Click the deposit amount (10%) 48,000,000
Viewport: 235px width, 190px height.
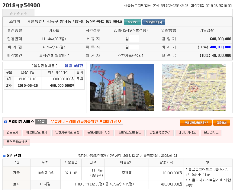215,55
